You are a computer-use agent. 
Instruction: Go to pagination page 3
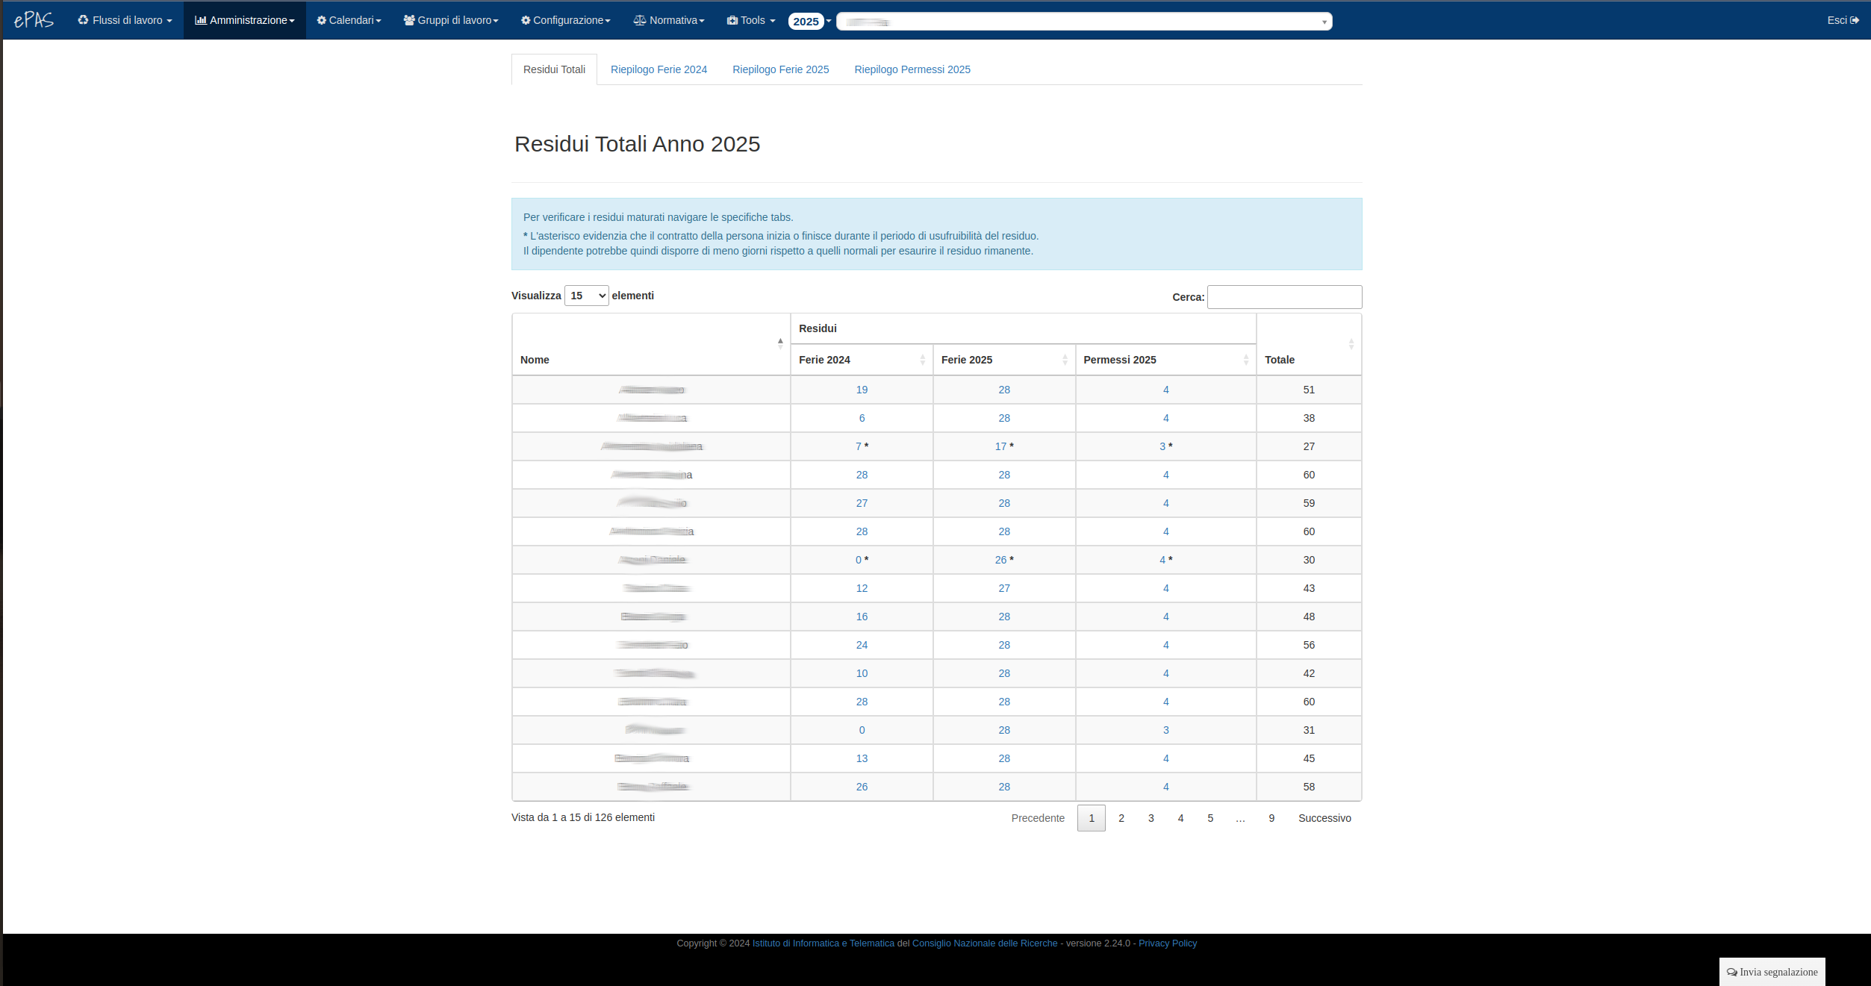pyautogui.click(x=1151, y=818)
